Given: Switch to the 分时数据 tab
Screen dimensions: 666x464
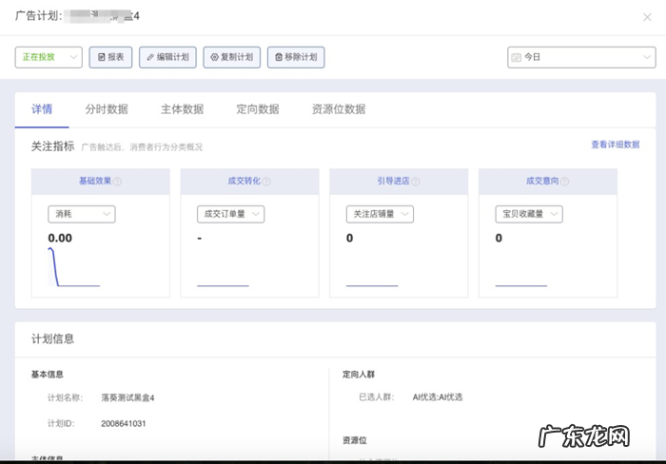Looking at the screenshot, I should tap(107, 109).
